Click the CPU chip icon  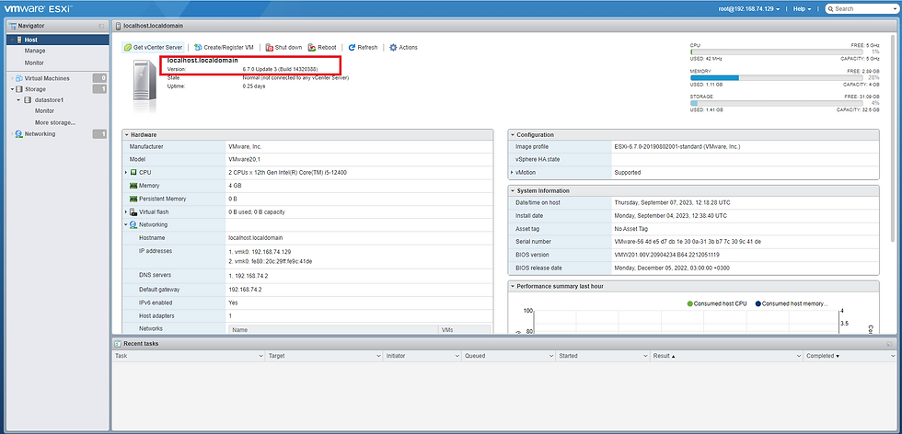(133, 173)
